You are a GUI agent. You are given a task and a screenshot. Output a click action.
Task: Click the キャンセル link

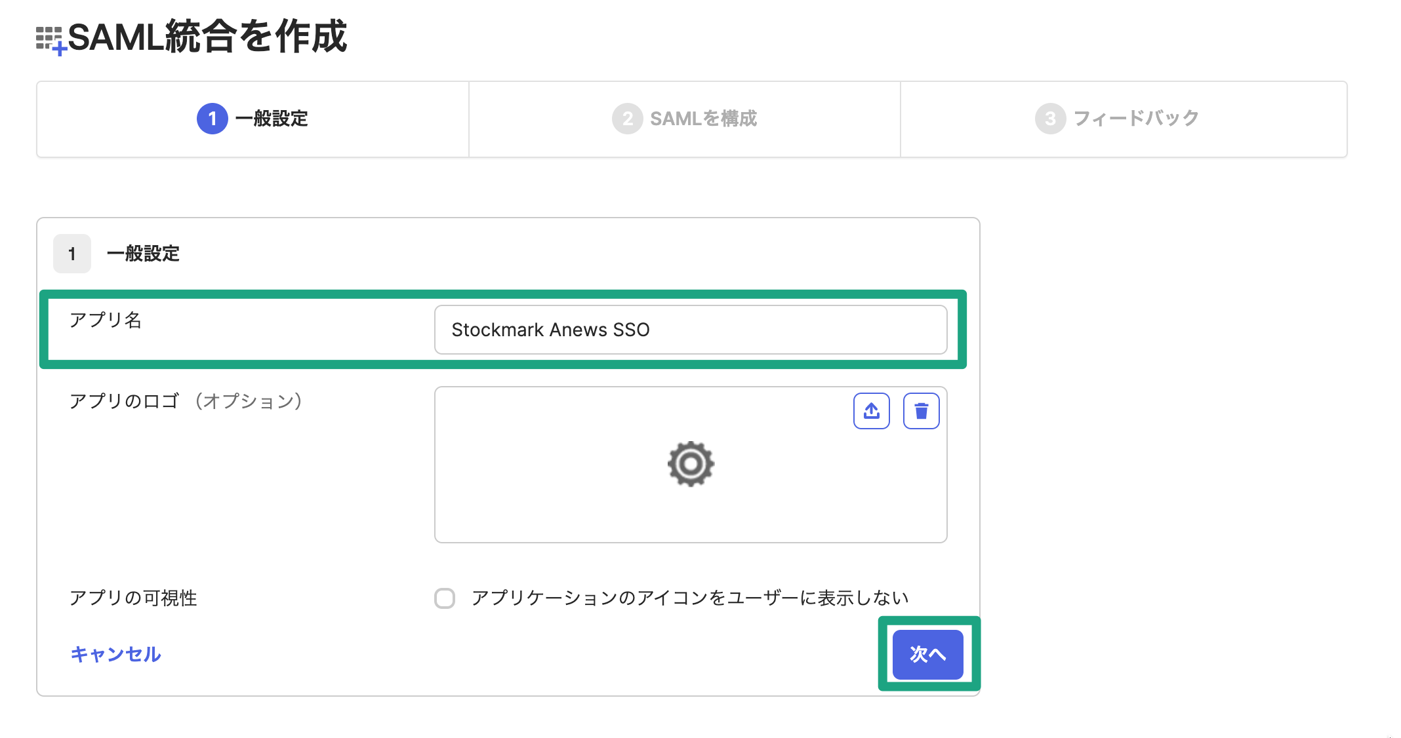[x=115, y=654]
